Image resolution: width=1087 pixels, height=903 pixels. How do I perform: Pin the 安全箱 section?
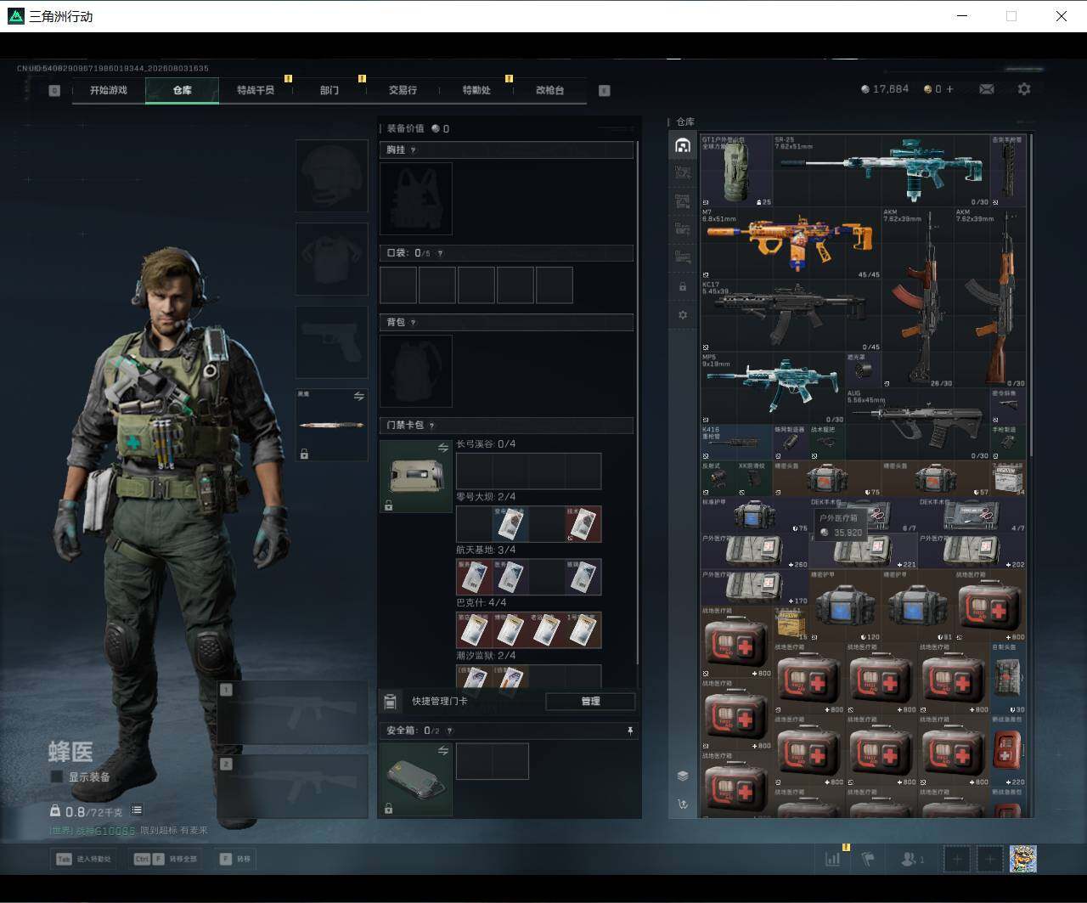point(629,731)
